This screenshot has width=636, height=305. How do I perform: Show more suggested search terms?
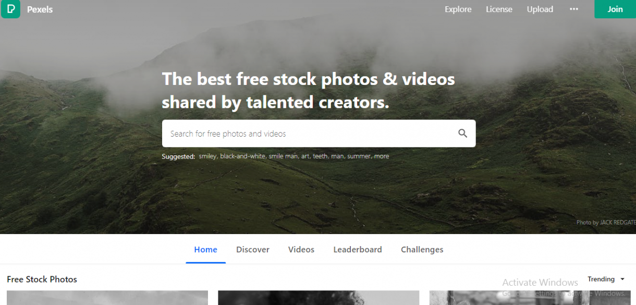(382, 156)
